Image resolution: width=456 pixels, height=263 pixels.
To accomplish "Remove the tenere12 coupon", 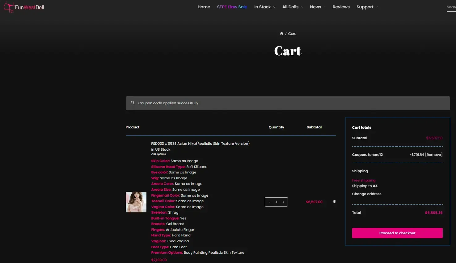I will click(434, 155).
